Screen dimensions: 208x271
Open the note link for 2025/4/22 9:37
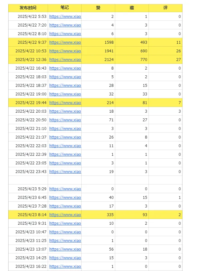tap(65, 42)
